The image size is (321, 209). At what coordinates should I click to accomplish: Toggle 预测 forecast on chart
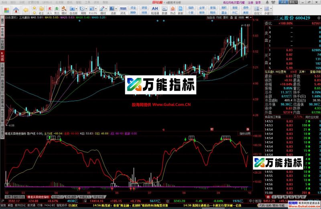241,18
